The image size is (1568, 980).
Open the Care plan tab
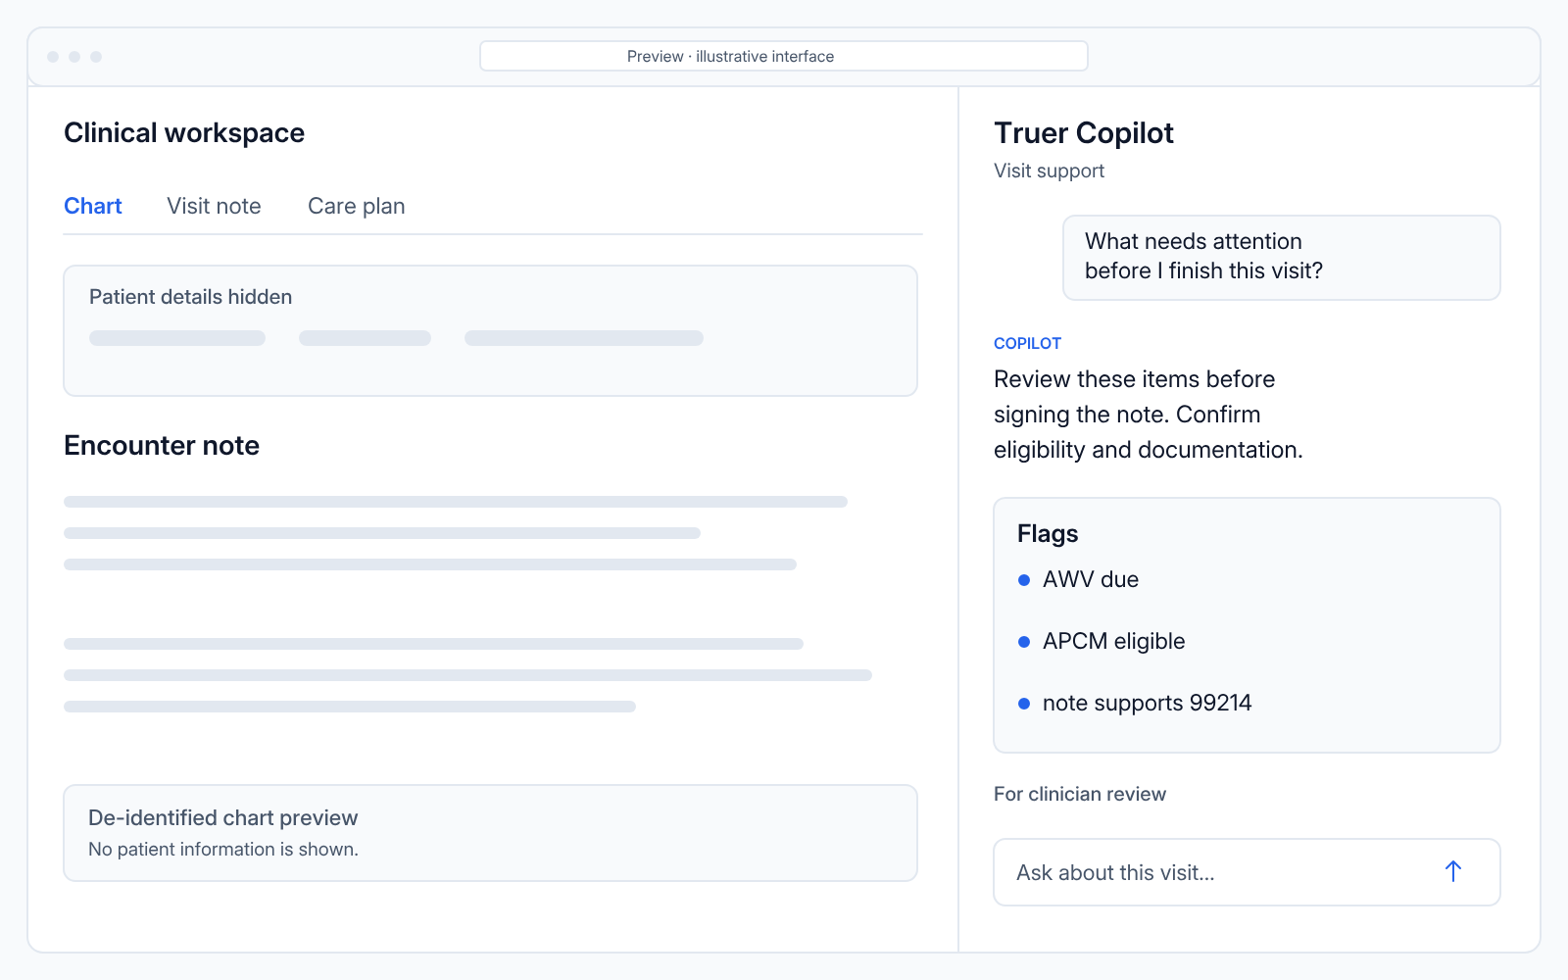point(356,206)
